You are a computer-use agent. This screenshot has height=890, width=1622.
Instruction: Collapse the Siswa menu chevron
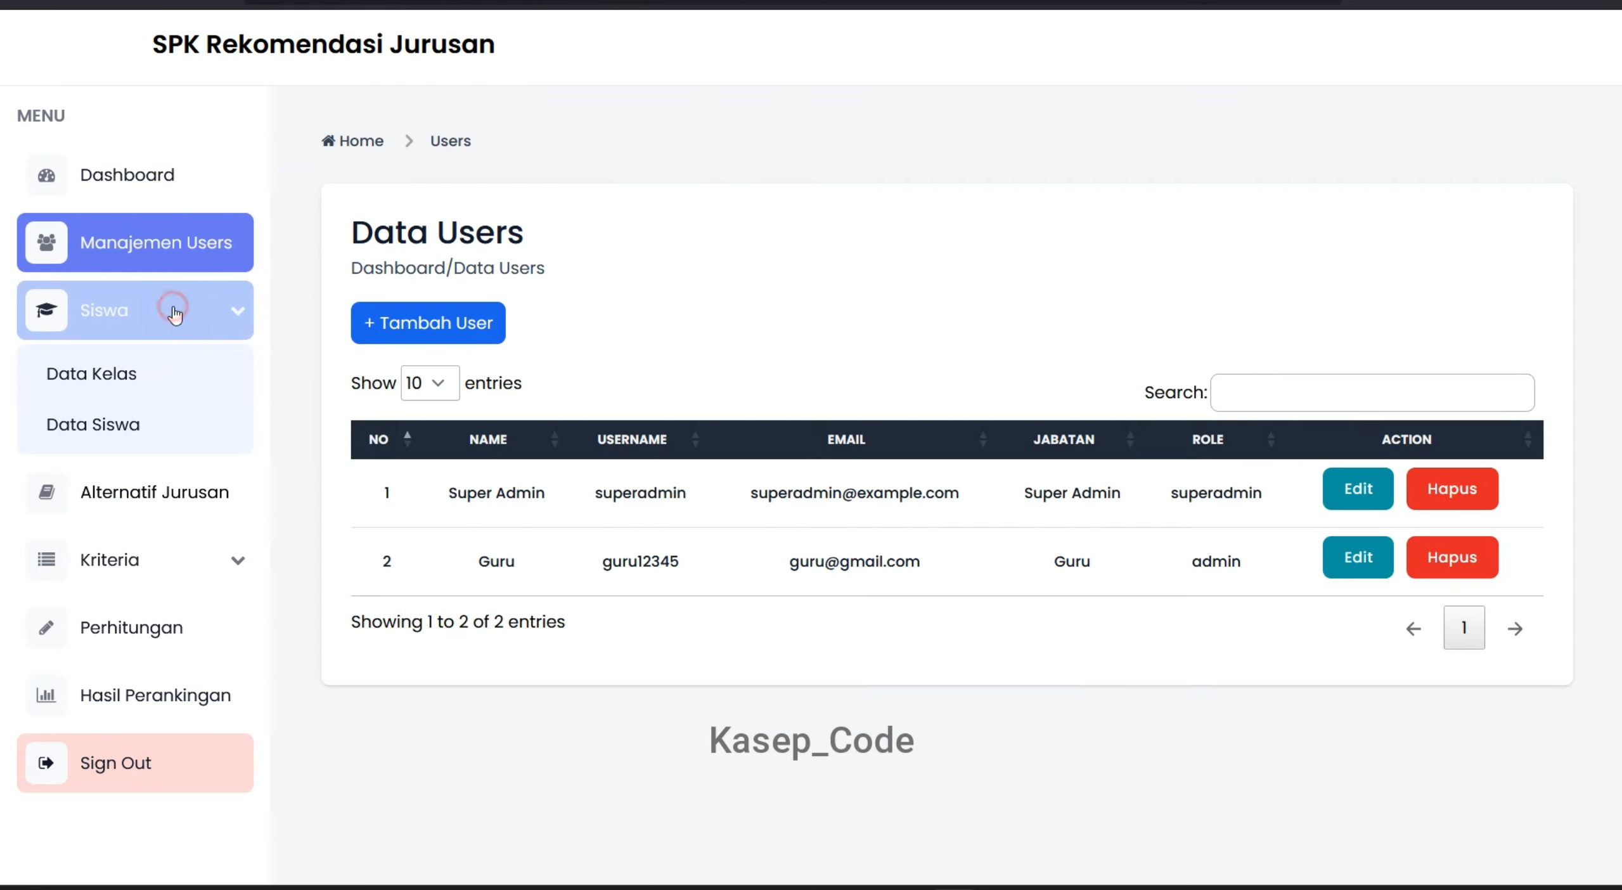(x=238, y=311)
